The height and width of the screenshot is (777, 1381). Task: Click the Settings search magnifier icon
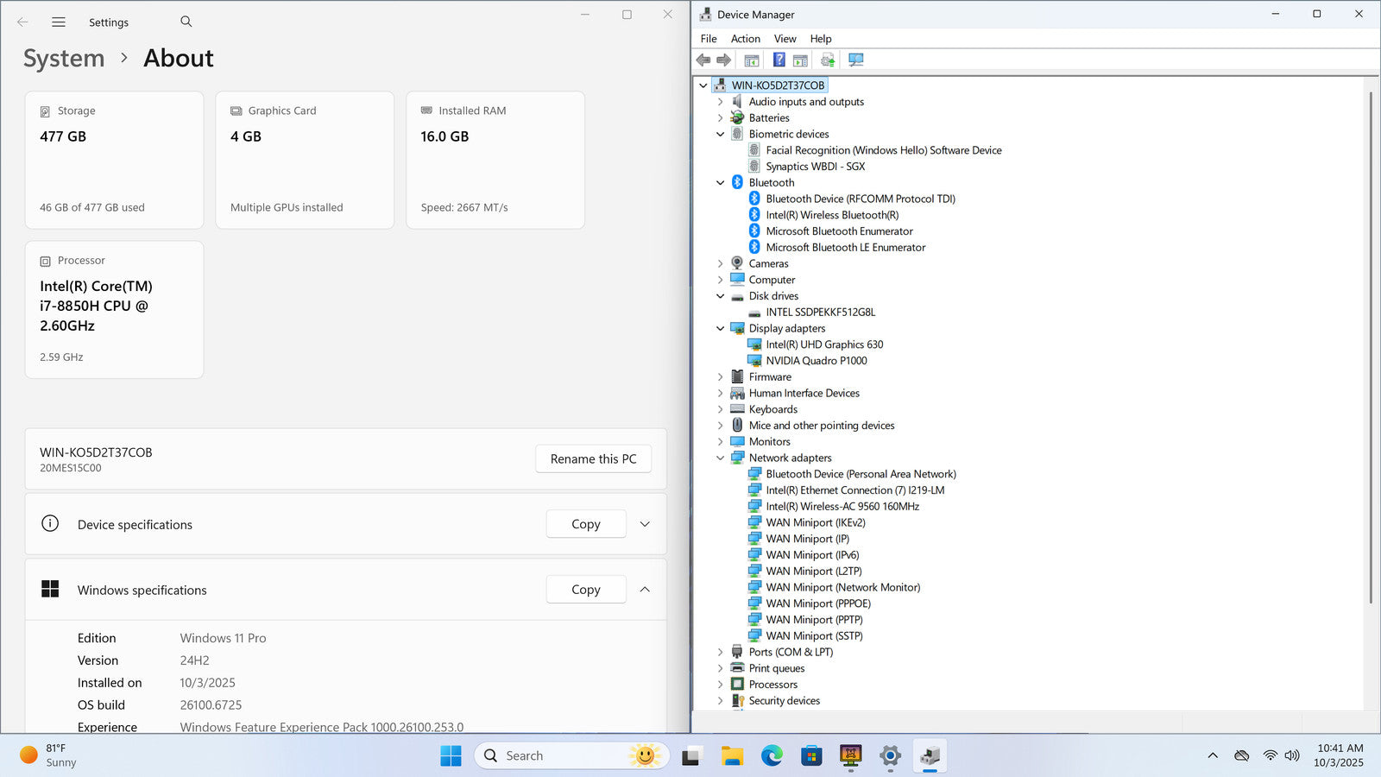coord(186,22)
